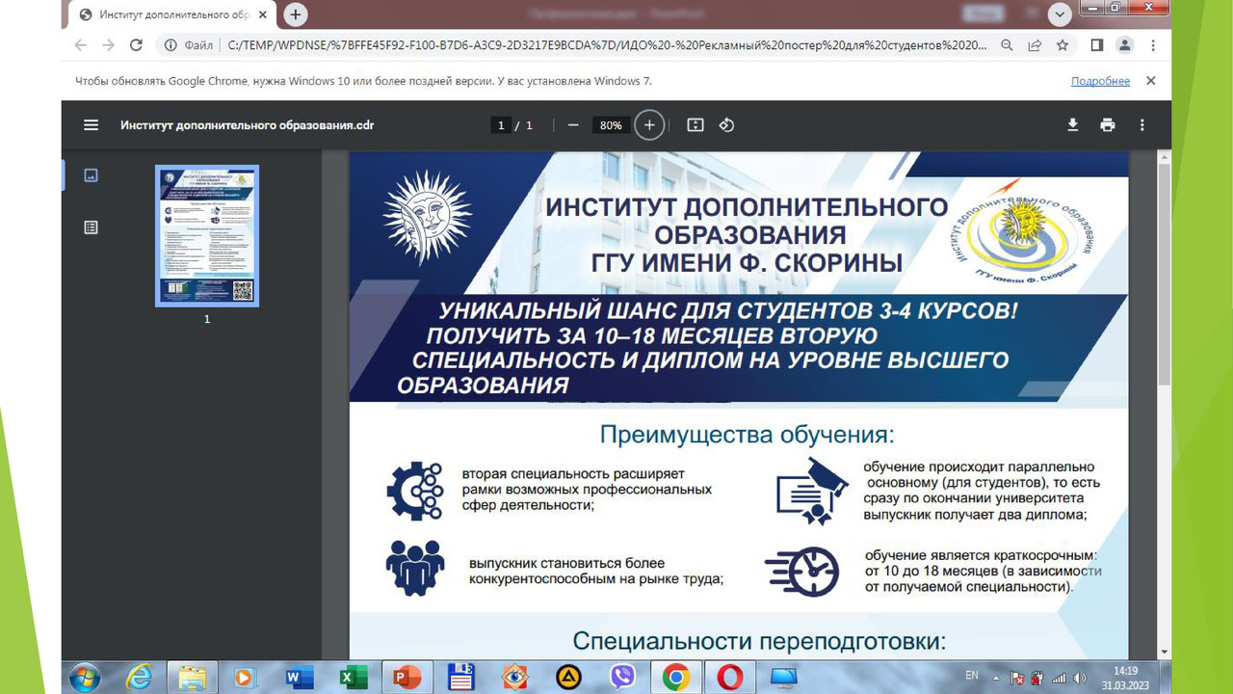Screen dimensions: 1233x694
Task: Open Windows Explorer from taskbar
Action: coord(192,679)
